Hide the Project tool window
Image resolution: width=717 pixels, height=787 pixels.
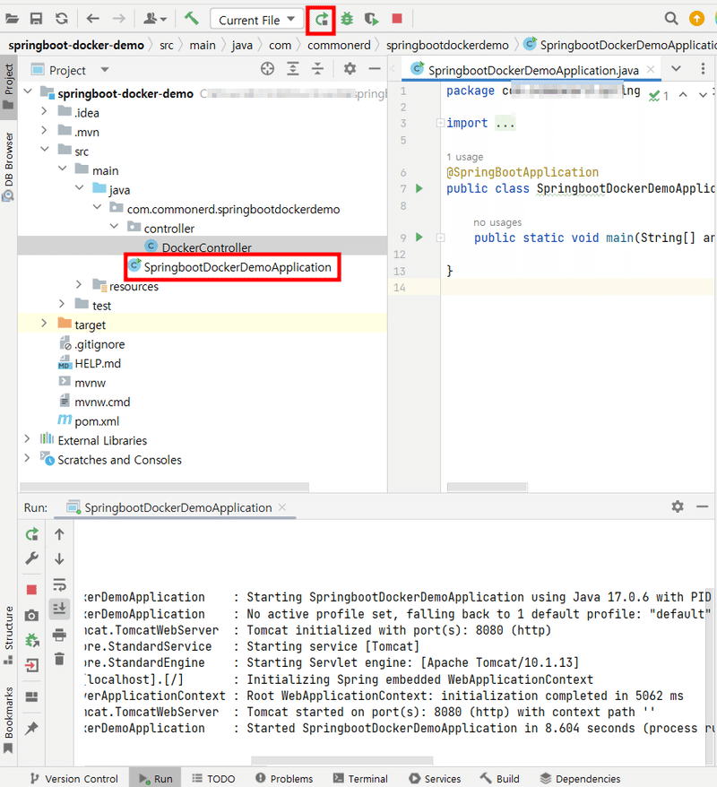[x=375, y=69]
